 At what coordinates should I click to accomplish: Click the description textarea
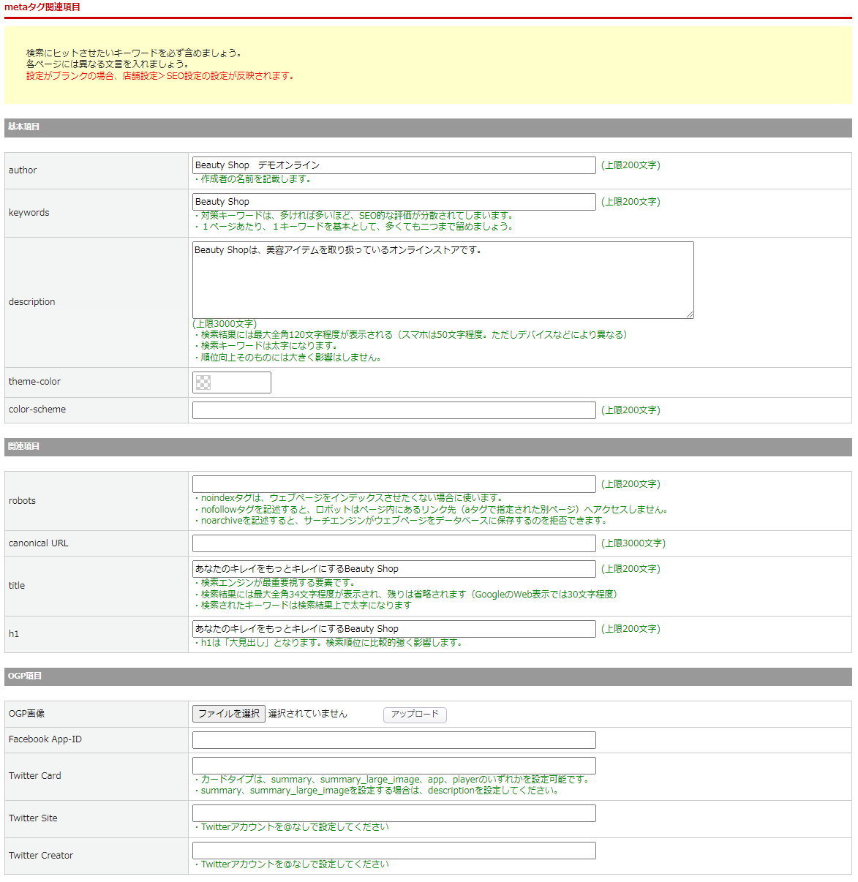click(443, 280)
